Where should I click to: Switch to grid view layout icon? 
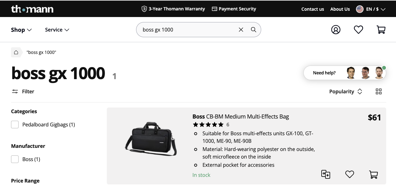[x=379, y=91]
